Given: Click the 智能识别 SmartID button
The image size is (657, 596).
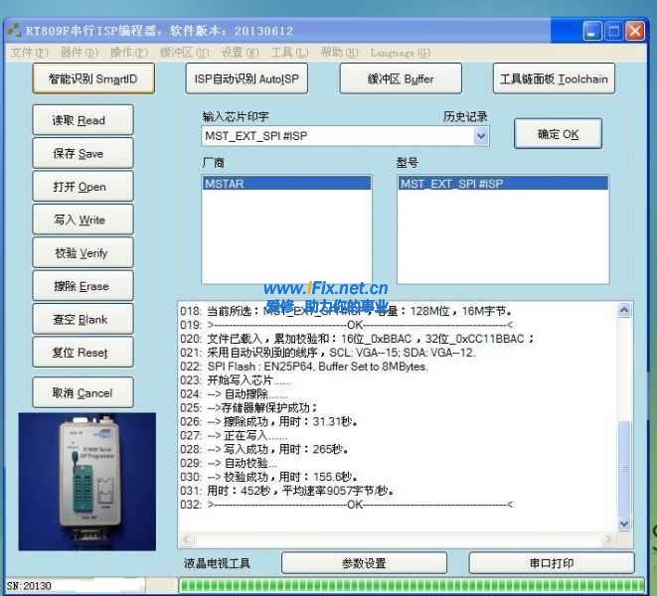Looking at the screenshot, I should tap(93, 78).
